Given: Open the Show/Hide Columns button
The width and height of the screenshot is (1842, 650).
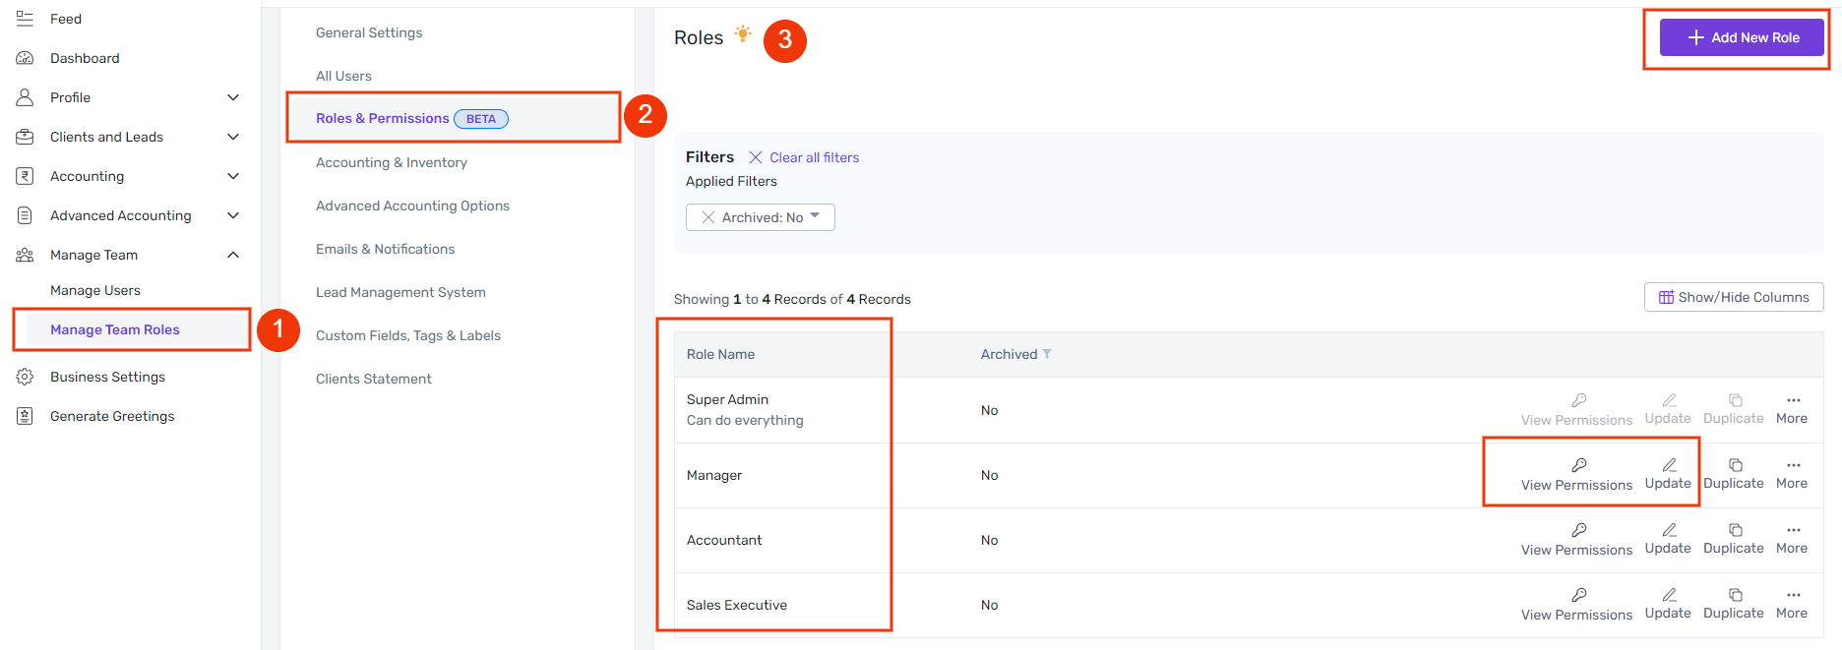Looking at the screenshot, I should (1733, 297).
